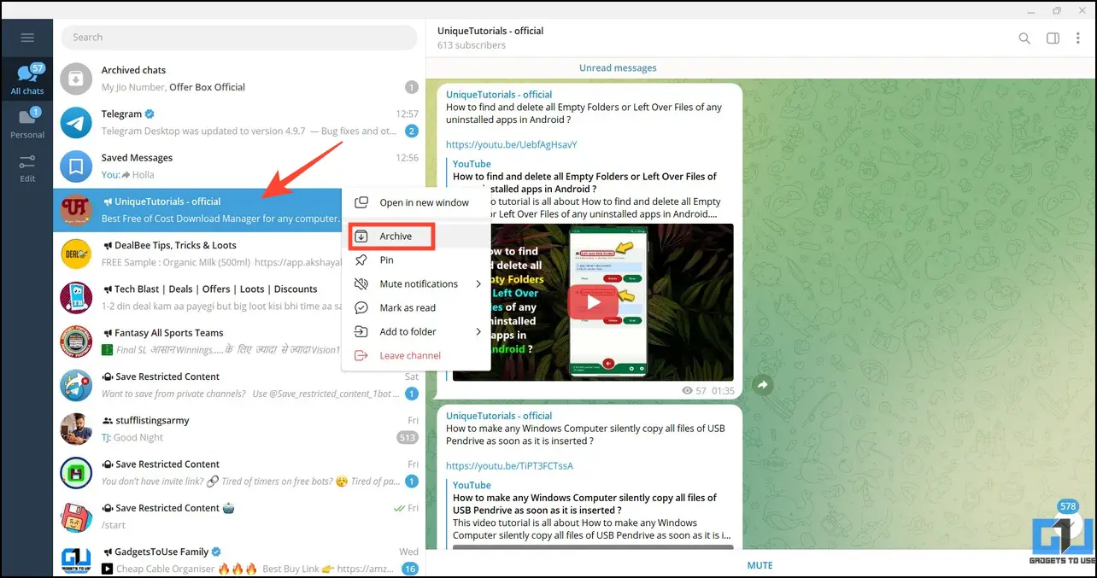Select Mark as read option
1097x578 pixels.
tap(416, 308)
